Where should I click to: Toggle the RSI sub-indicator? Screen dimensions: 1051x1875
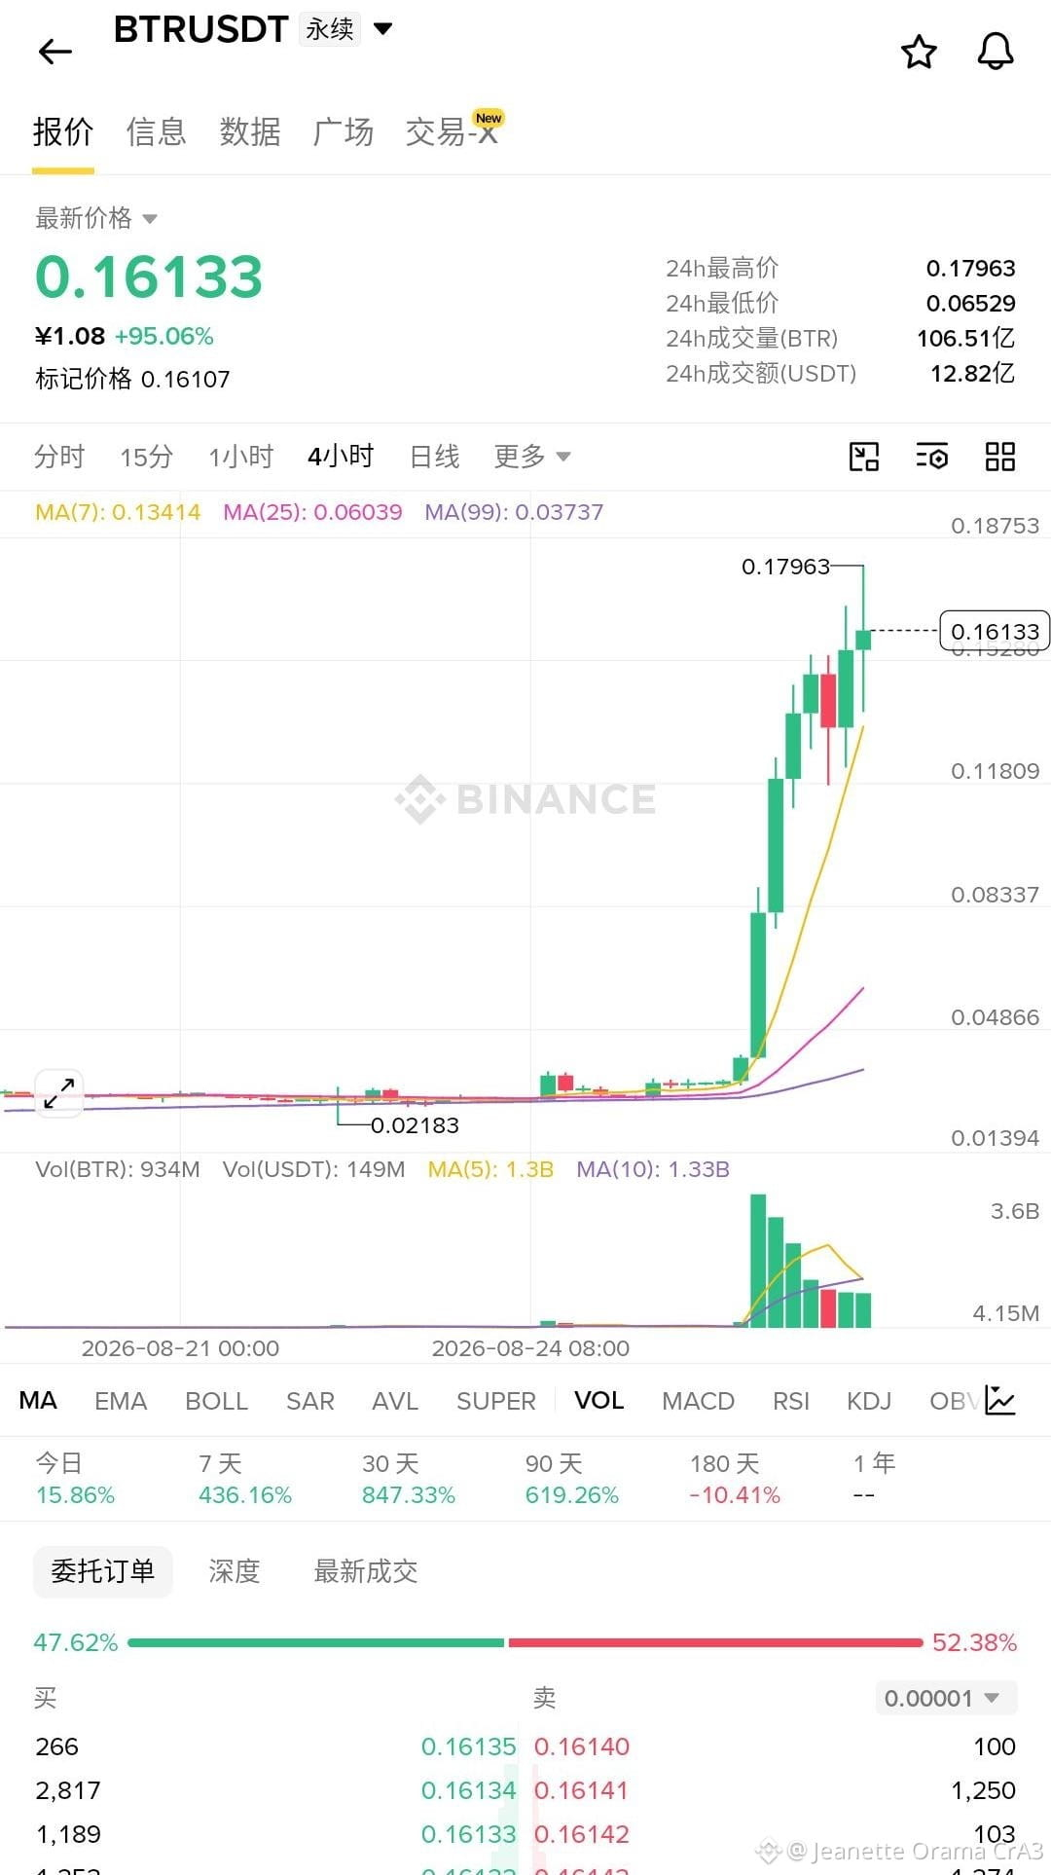[x=791, y=1400]
